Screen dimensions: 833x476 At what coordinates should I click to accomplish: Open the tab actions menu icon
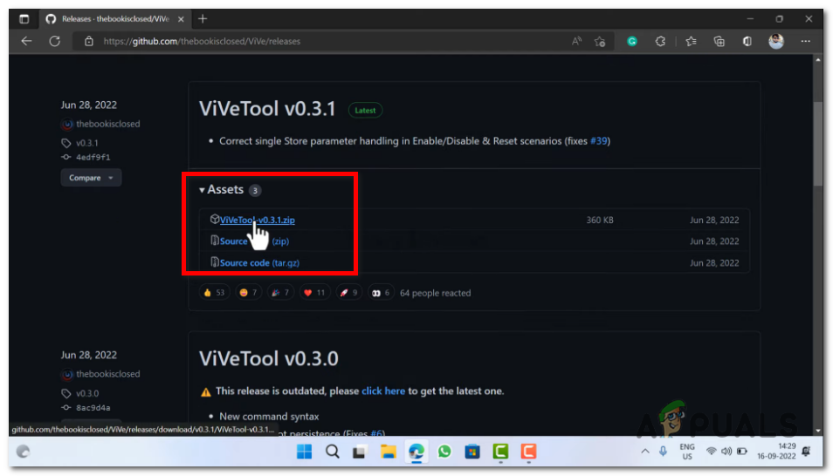[24, 19]
